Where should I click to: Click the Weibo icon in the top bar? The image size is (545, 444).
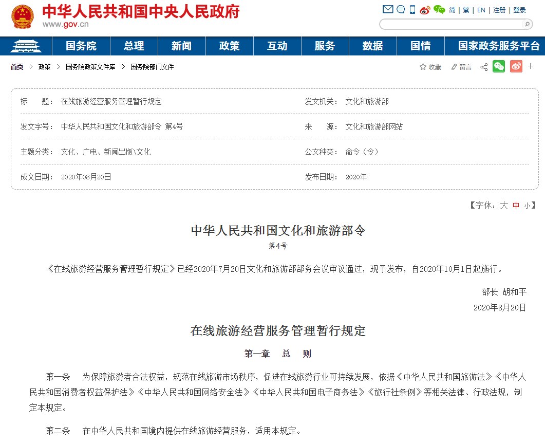point(424,9)
